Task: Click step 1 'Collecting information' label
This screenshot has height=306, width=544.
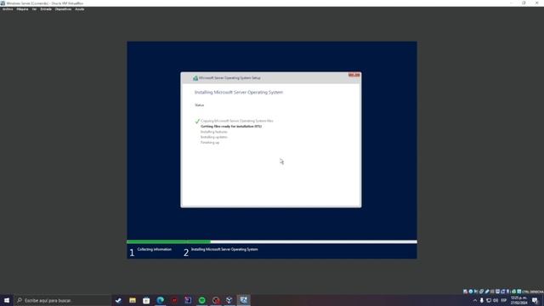Action: pos(155,249)
